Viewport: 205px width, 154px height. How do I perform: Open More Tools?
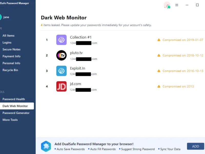point(10,120)
